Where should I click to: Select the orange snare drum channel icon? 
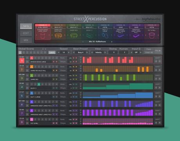58,35
